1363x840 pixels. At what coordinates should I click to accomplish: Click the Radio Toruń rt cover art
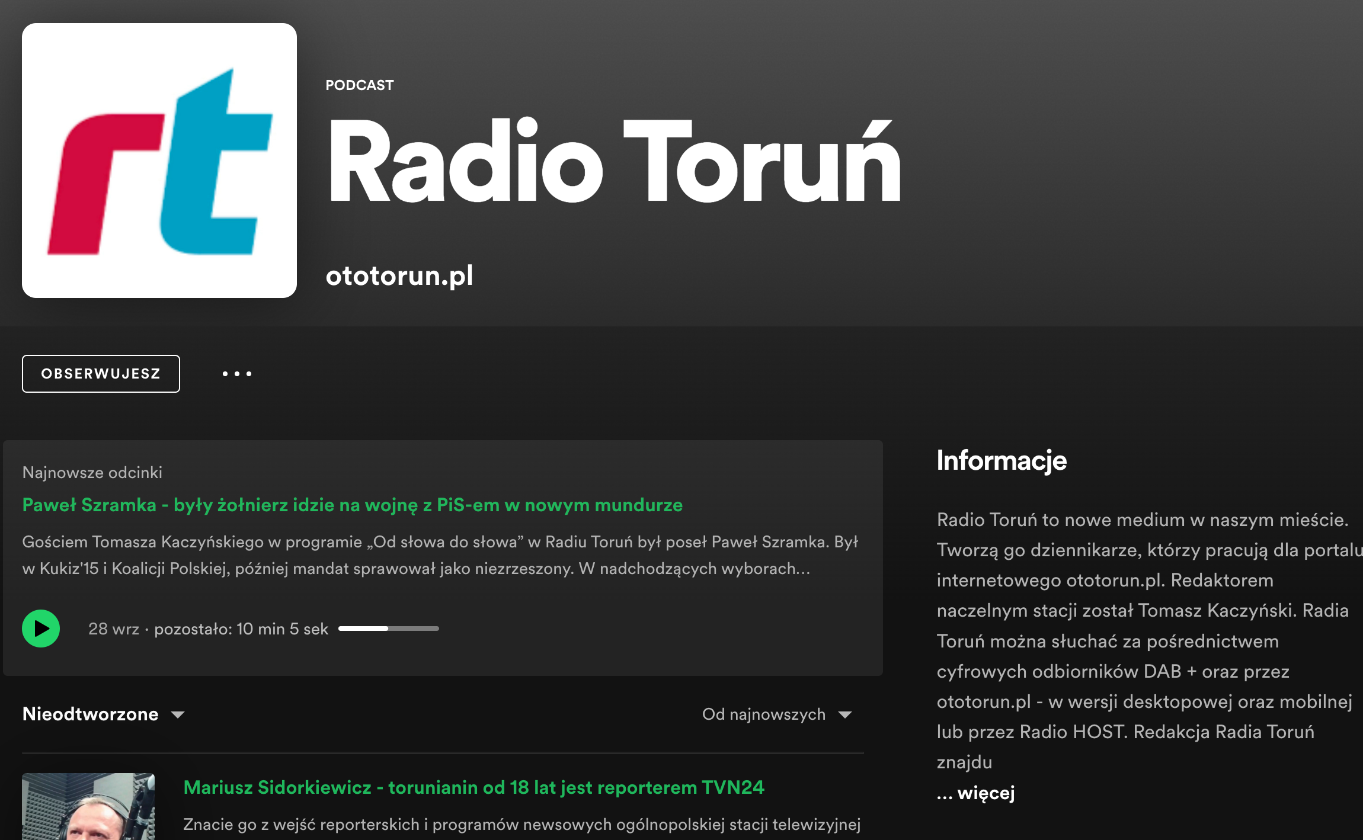pos(159,161)
